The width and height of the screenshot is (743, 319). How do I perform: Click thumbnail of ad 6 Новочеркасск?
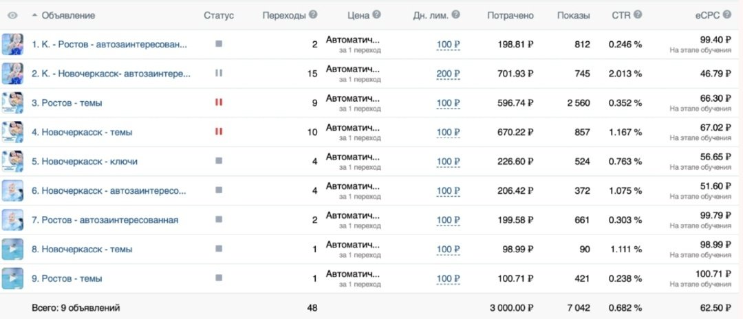[x=12, y=190]
